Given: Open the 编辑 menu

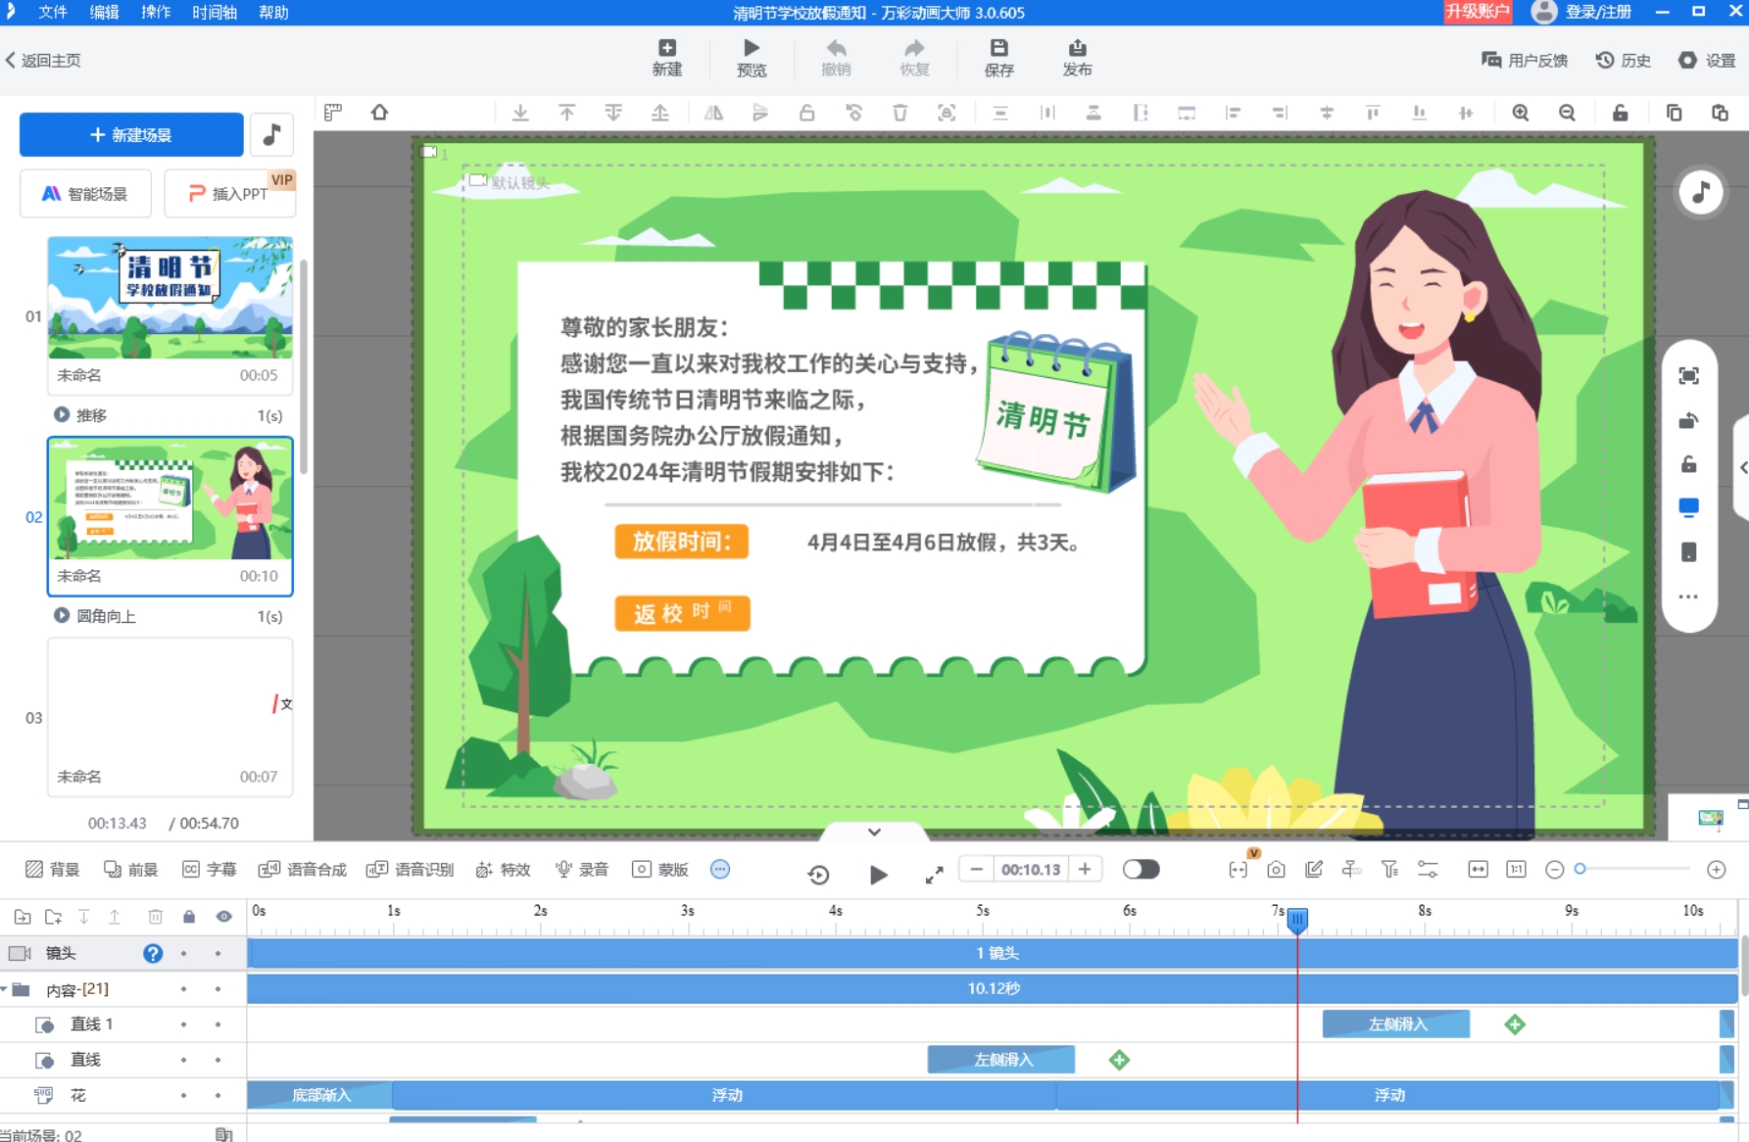Looking at the screenshot, I should tap(104, 12).
